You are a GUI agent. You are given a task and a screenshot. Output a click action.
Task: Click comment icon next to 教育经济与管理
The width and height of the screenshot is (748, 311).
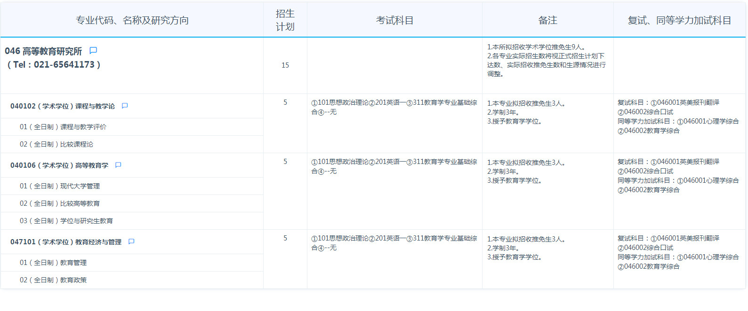pos(131,242)
